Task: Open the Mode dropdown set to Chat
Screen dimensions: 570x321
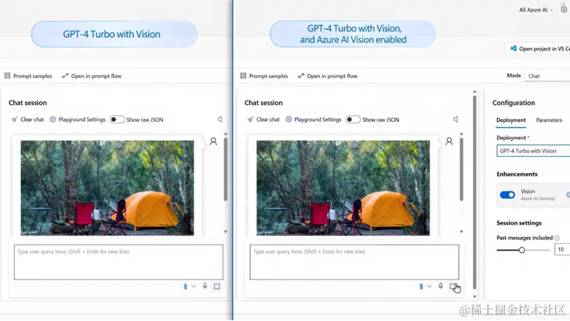Action: click(547, 76)
